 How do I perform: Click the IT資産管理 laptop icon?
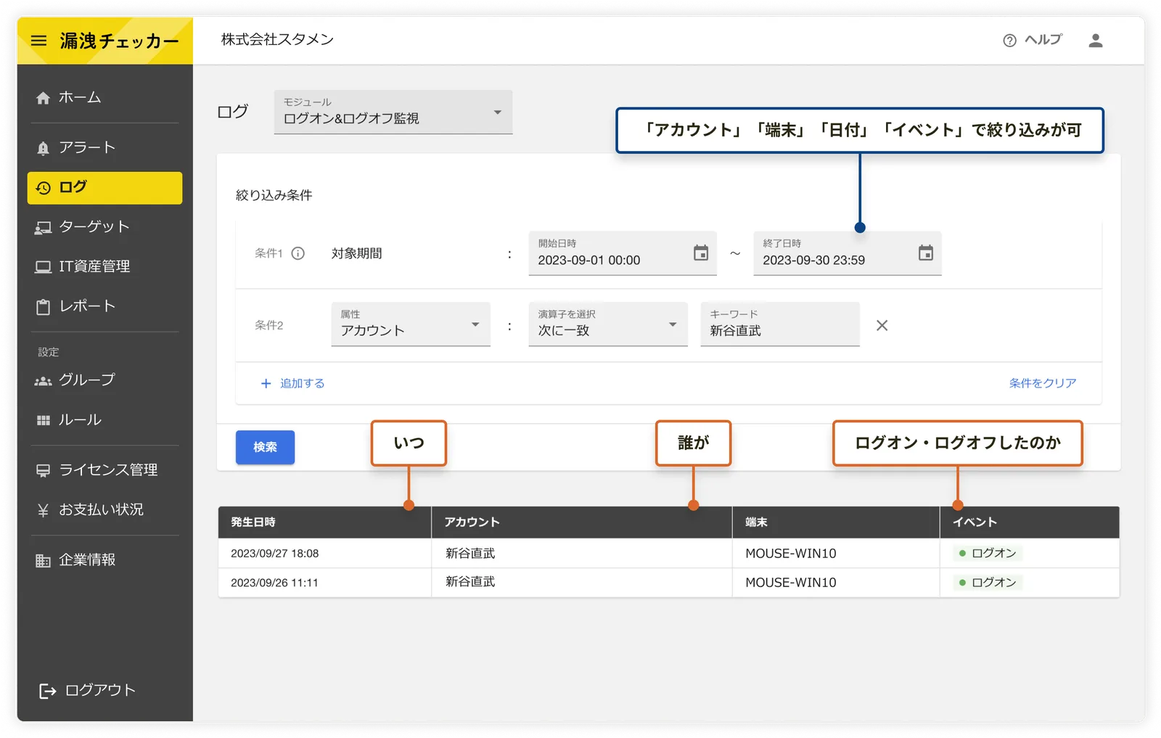[x=44, y=267]
